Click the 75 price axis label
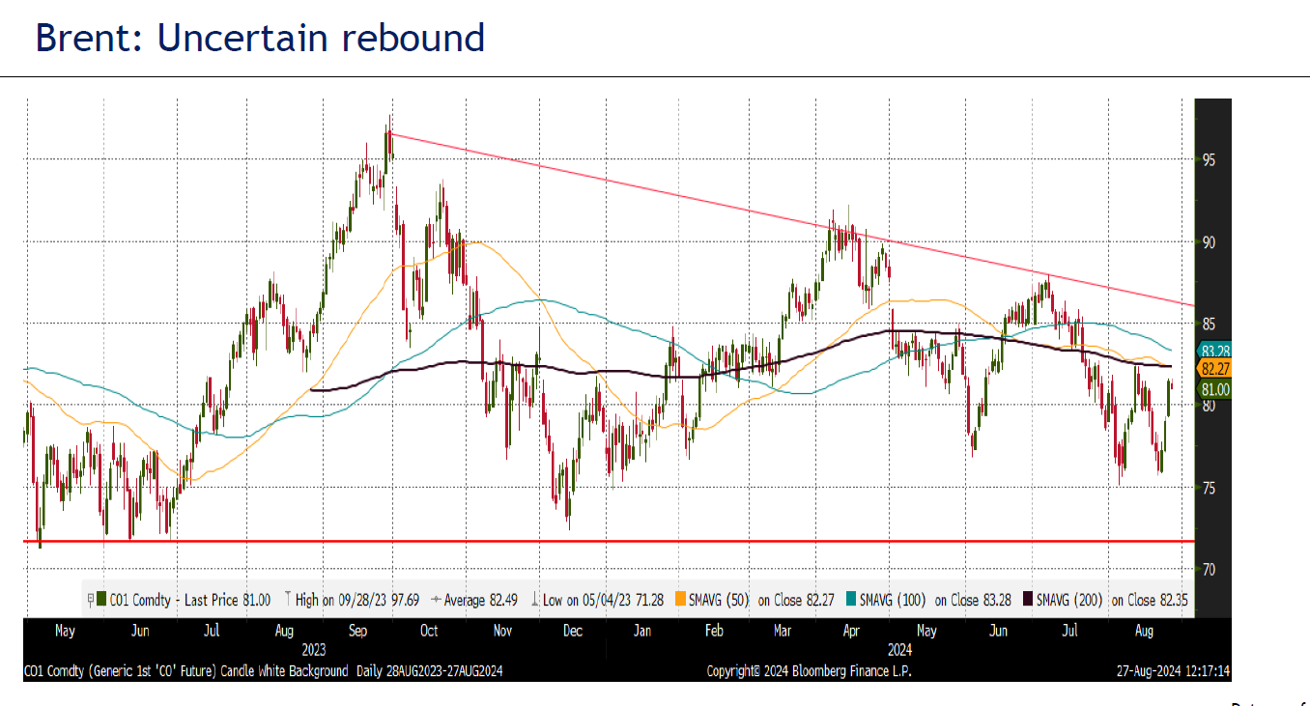This screenshot has width=1310, height=706. click(1209, 487)
